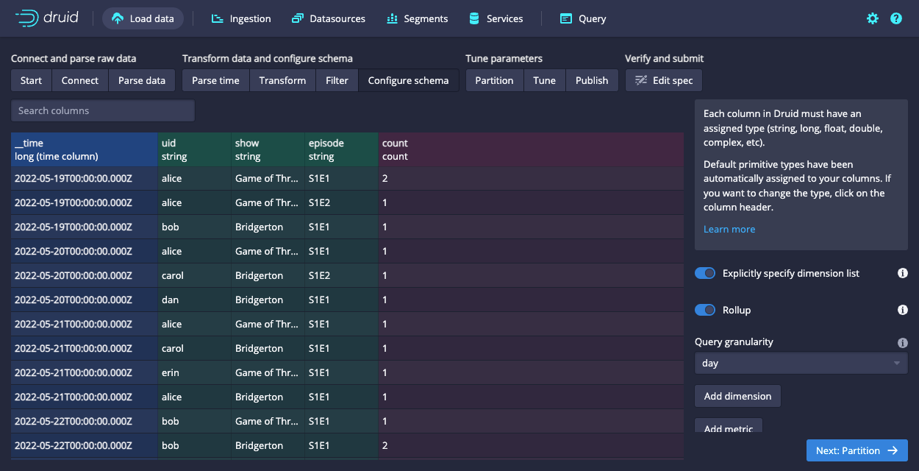This screenshot has width=919, height=471.
Task: Go to the Segments view
Action: [417, 18]
